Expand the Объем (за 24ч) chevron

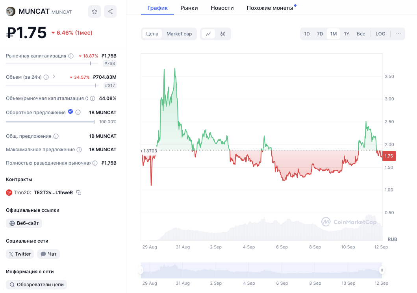(x=54, y=77)
